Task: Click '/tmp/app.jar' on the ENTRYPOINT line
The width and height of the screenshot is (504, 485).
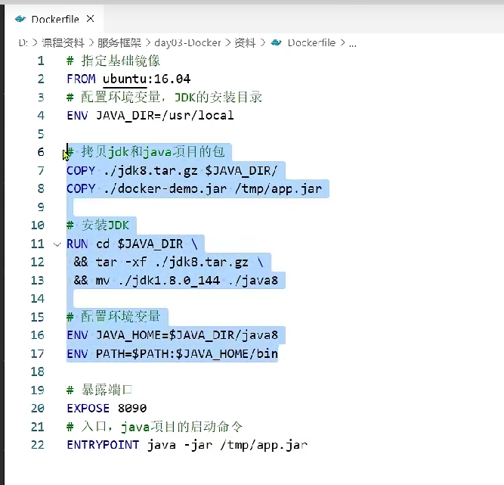Action: (x=264, y=445)
